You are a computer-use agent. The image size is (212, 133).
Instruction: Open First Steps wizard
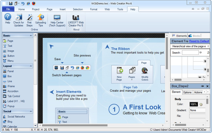click(29, 20)
